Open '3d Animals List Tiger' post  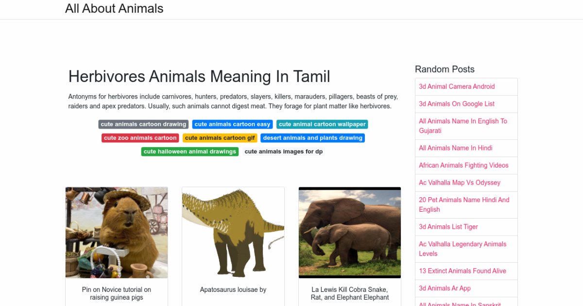[448, 227]
